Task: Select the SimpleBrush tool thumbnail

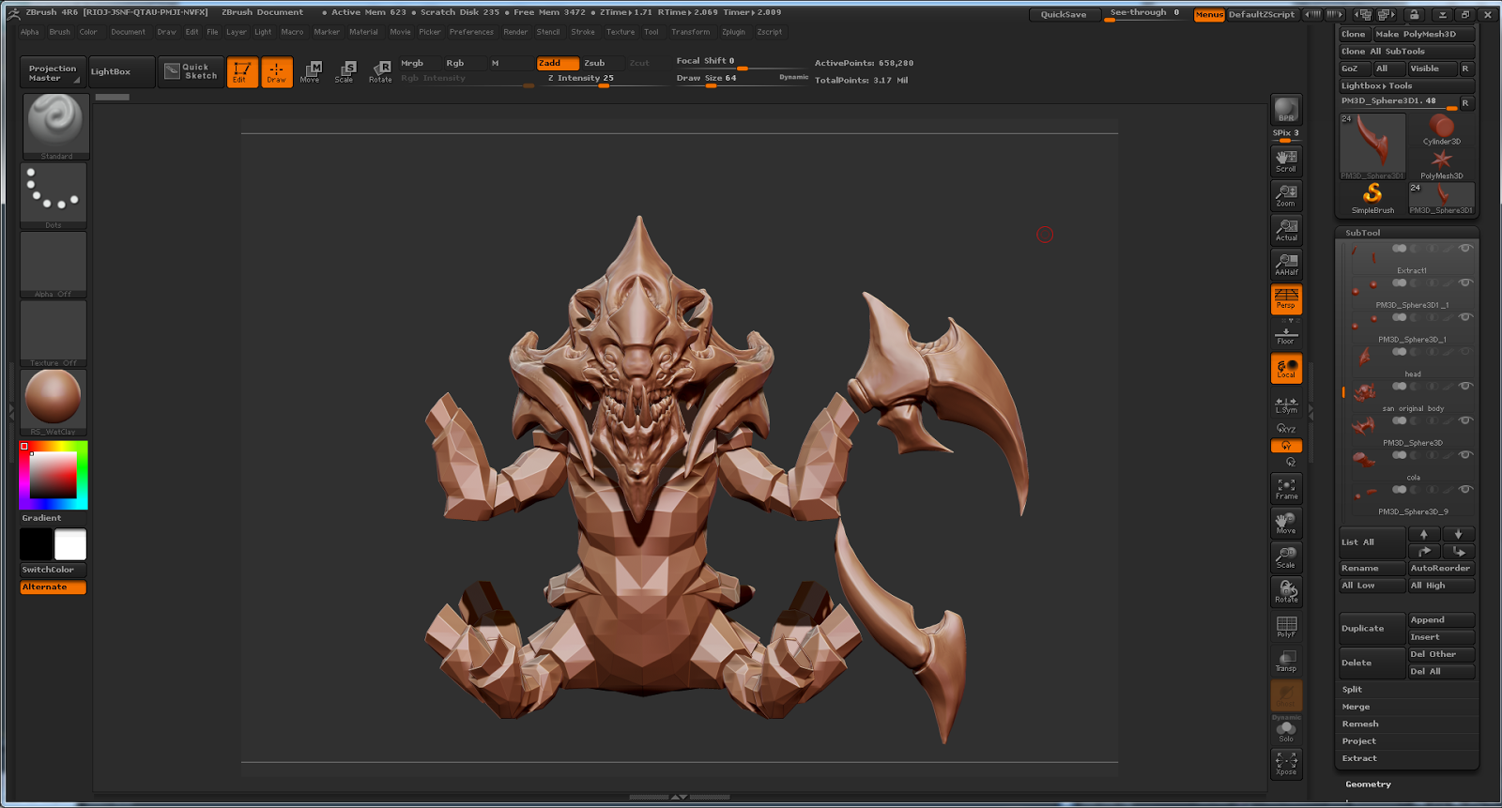Action: (x=1372, y=197)
